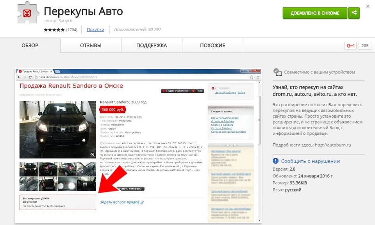Click the share icon next to the Chrome button
375x225 pixels.
[354, 13]
